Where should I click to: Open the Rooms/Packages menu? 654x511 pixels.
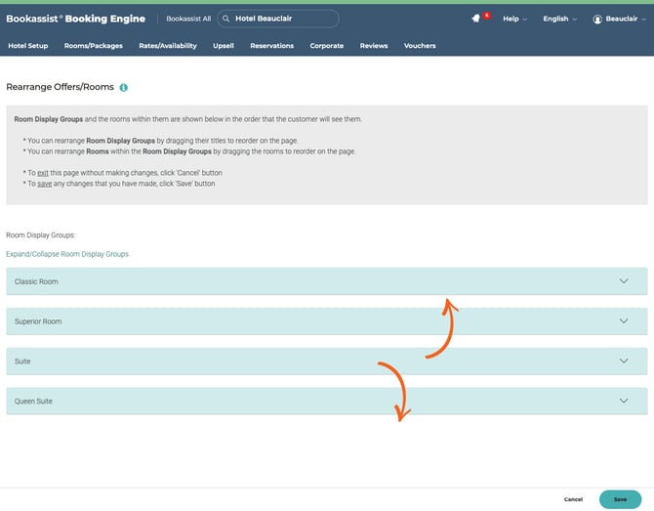click(x=94, y=46)
